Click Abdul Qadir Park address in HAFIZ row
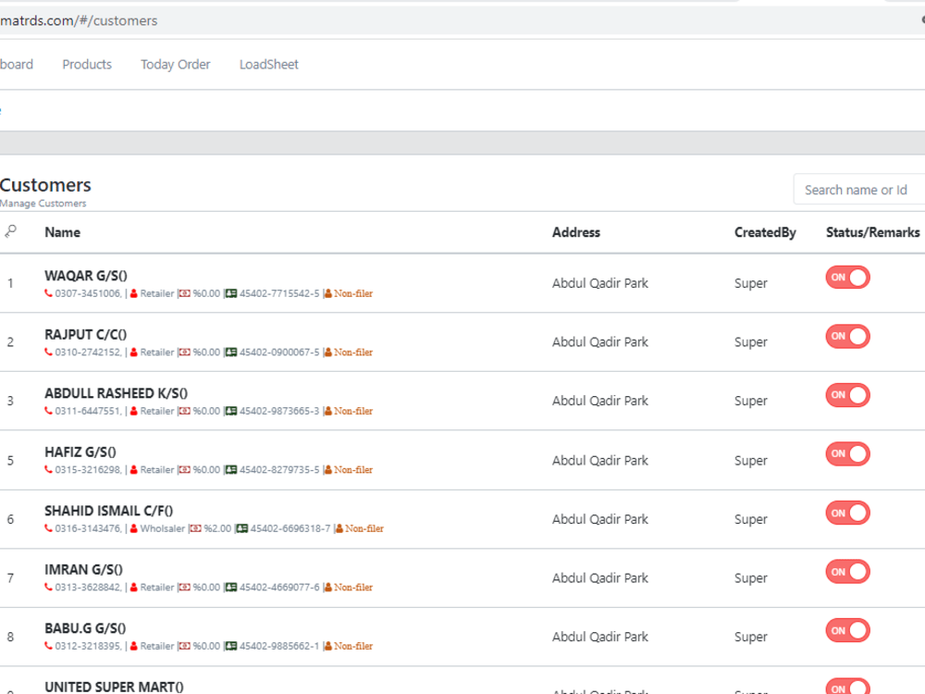Screen dimensions: 925x694 coord(600,460)
